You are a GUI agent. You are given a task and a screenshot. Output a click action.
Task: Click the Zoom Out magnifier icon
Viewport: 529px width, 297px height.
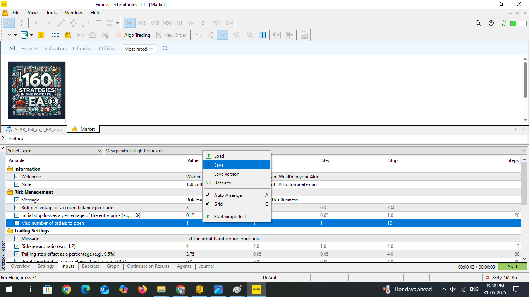pyautogui.click(x=250, y=35)
